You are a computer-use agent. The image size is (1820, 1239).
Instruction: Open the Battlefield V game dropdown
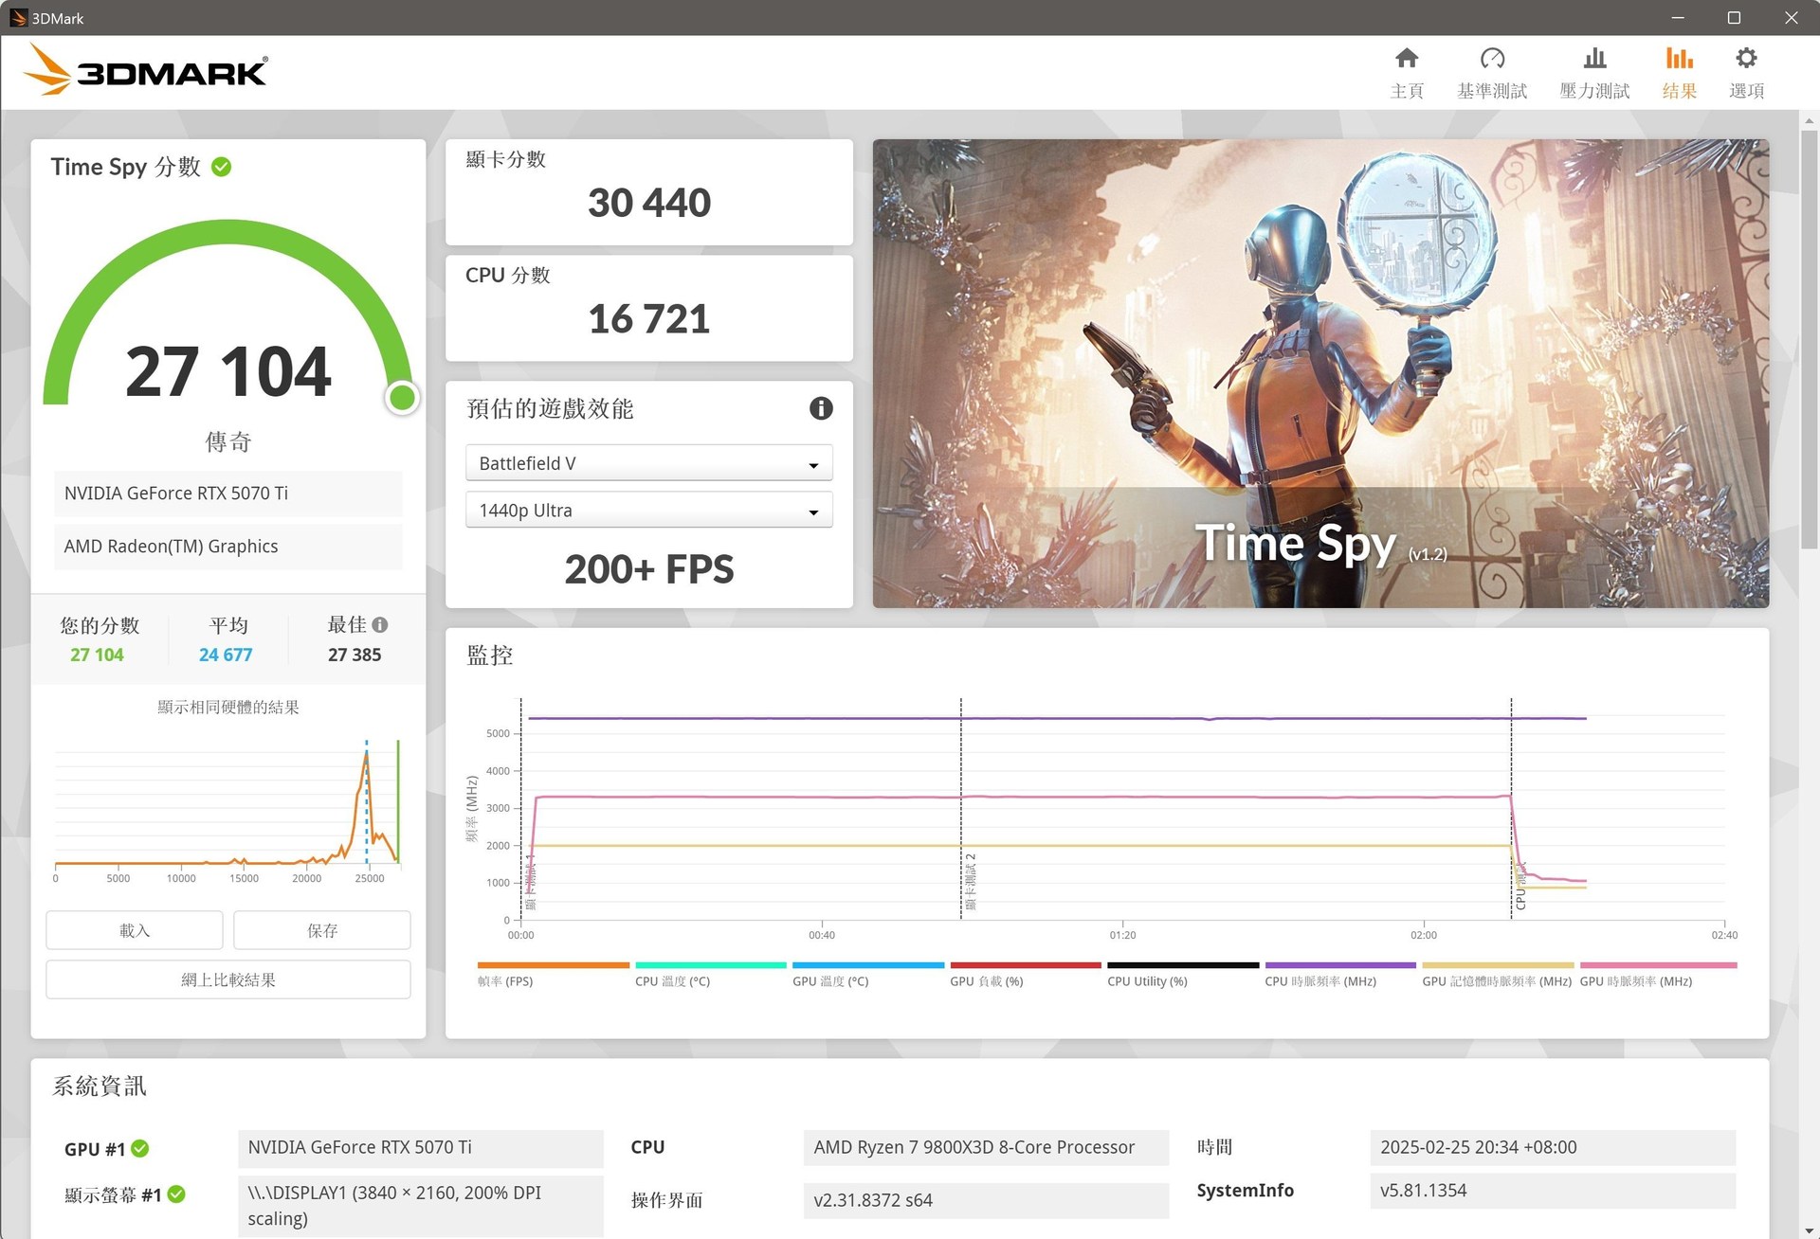point(649,463)
